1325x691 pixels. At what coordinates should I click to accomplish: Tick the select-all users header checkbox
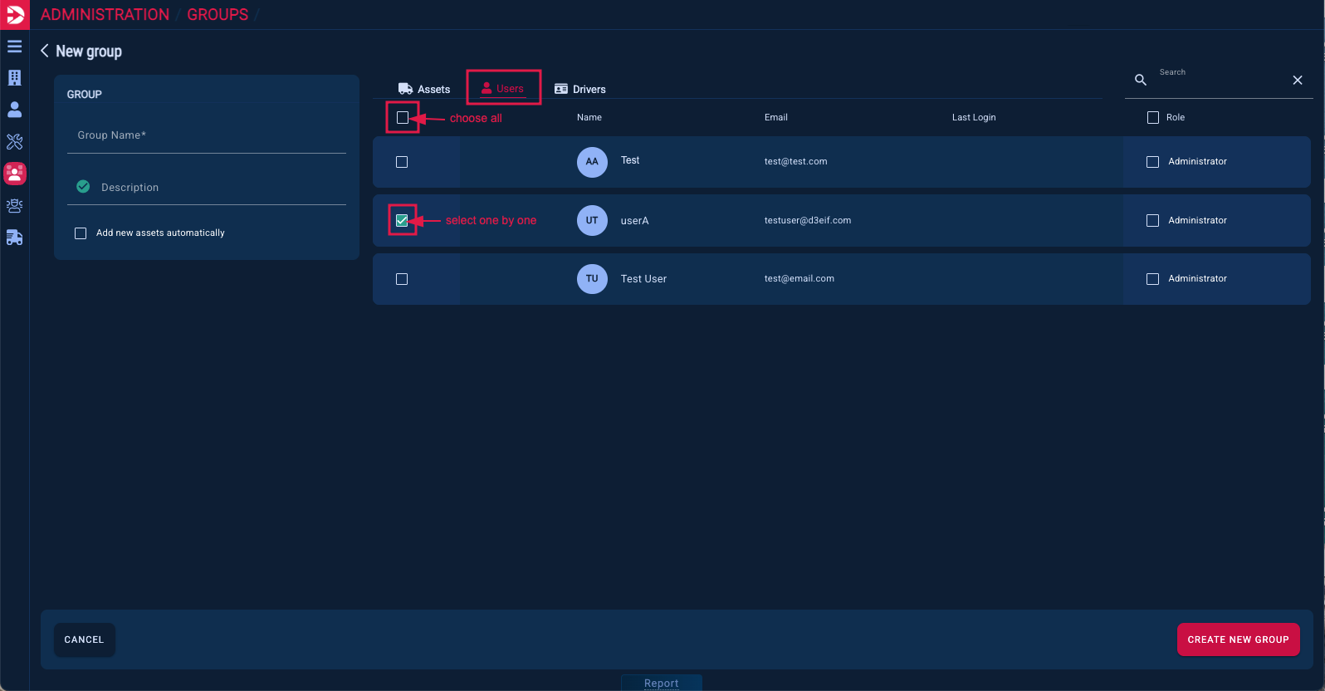coord(403,118)
